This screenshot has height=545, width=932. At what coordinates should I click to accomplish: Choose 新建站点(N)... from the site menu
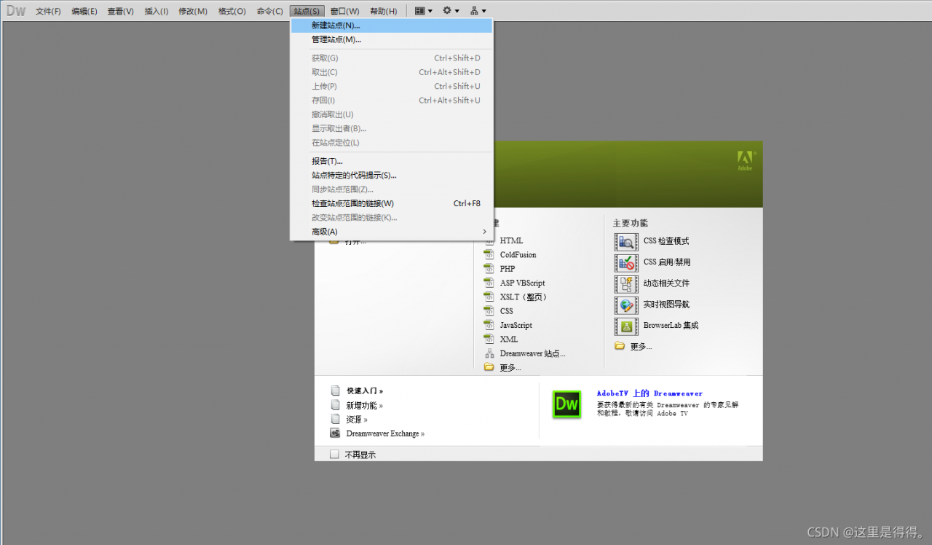pyautogui.click(x=392, y=26)
